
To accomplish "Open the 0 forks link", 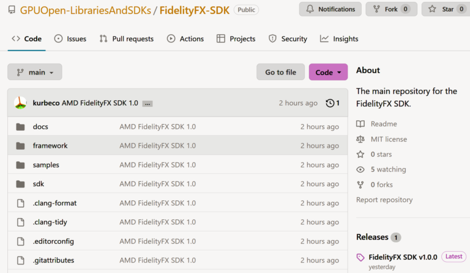I will point(382,185).
